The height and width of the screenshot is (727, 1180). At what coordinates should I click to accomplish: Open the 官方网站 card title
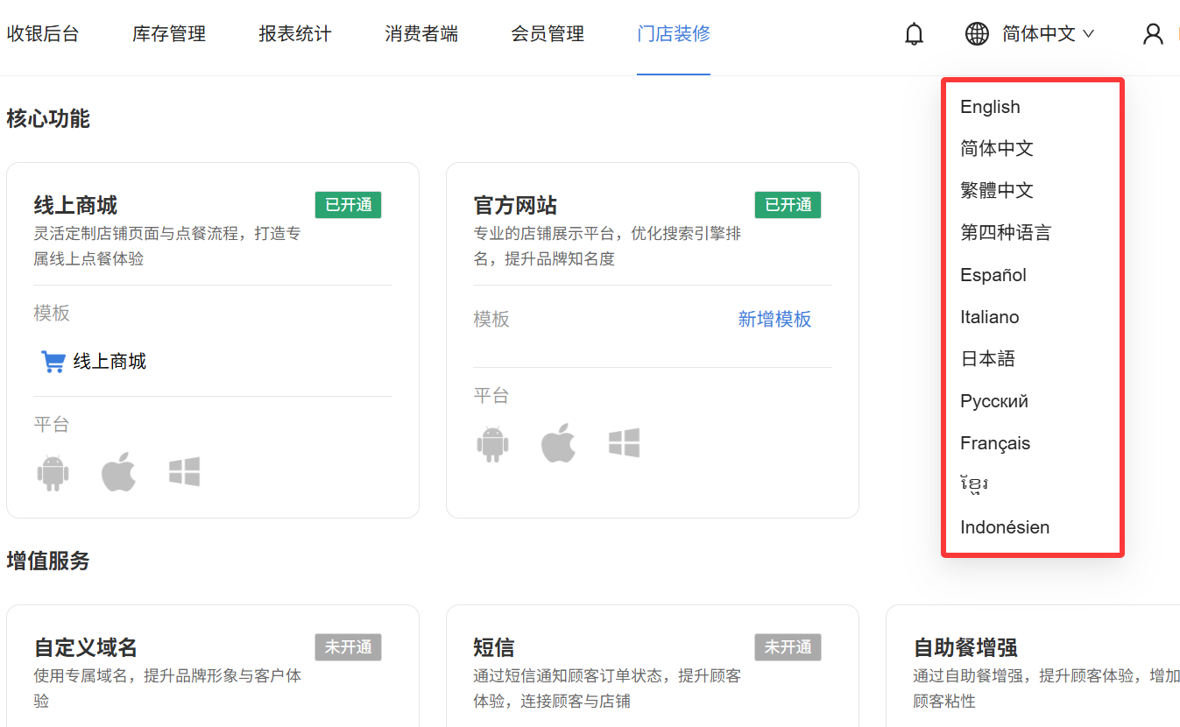click(x=515, y=206)
